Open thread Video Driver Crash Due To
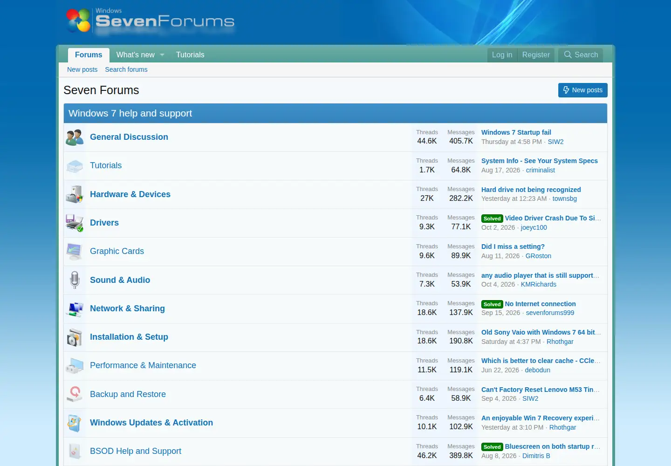 pyautogui.click(x=553, y=218)
